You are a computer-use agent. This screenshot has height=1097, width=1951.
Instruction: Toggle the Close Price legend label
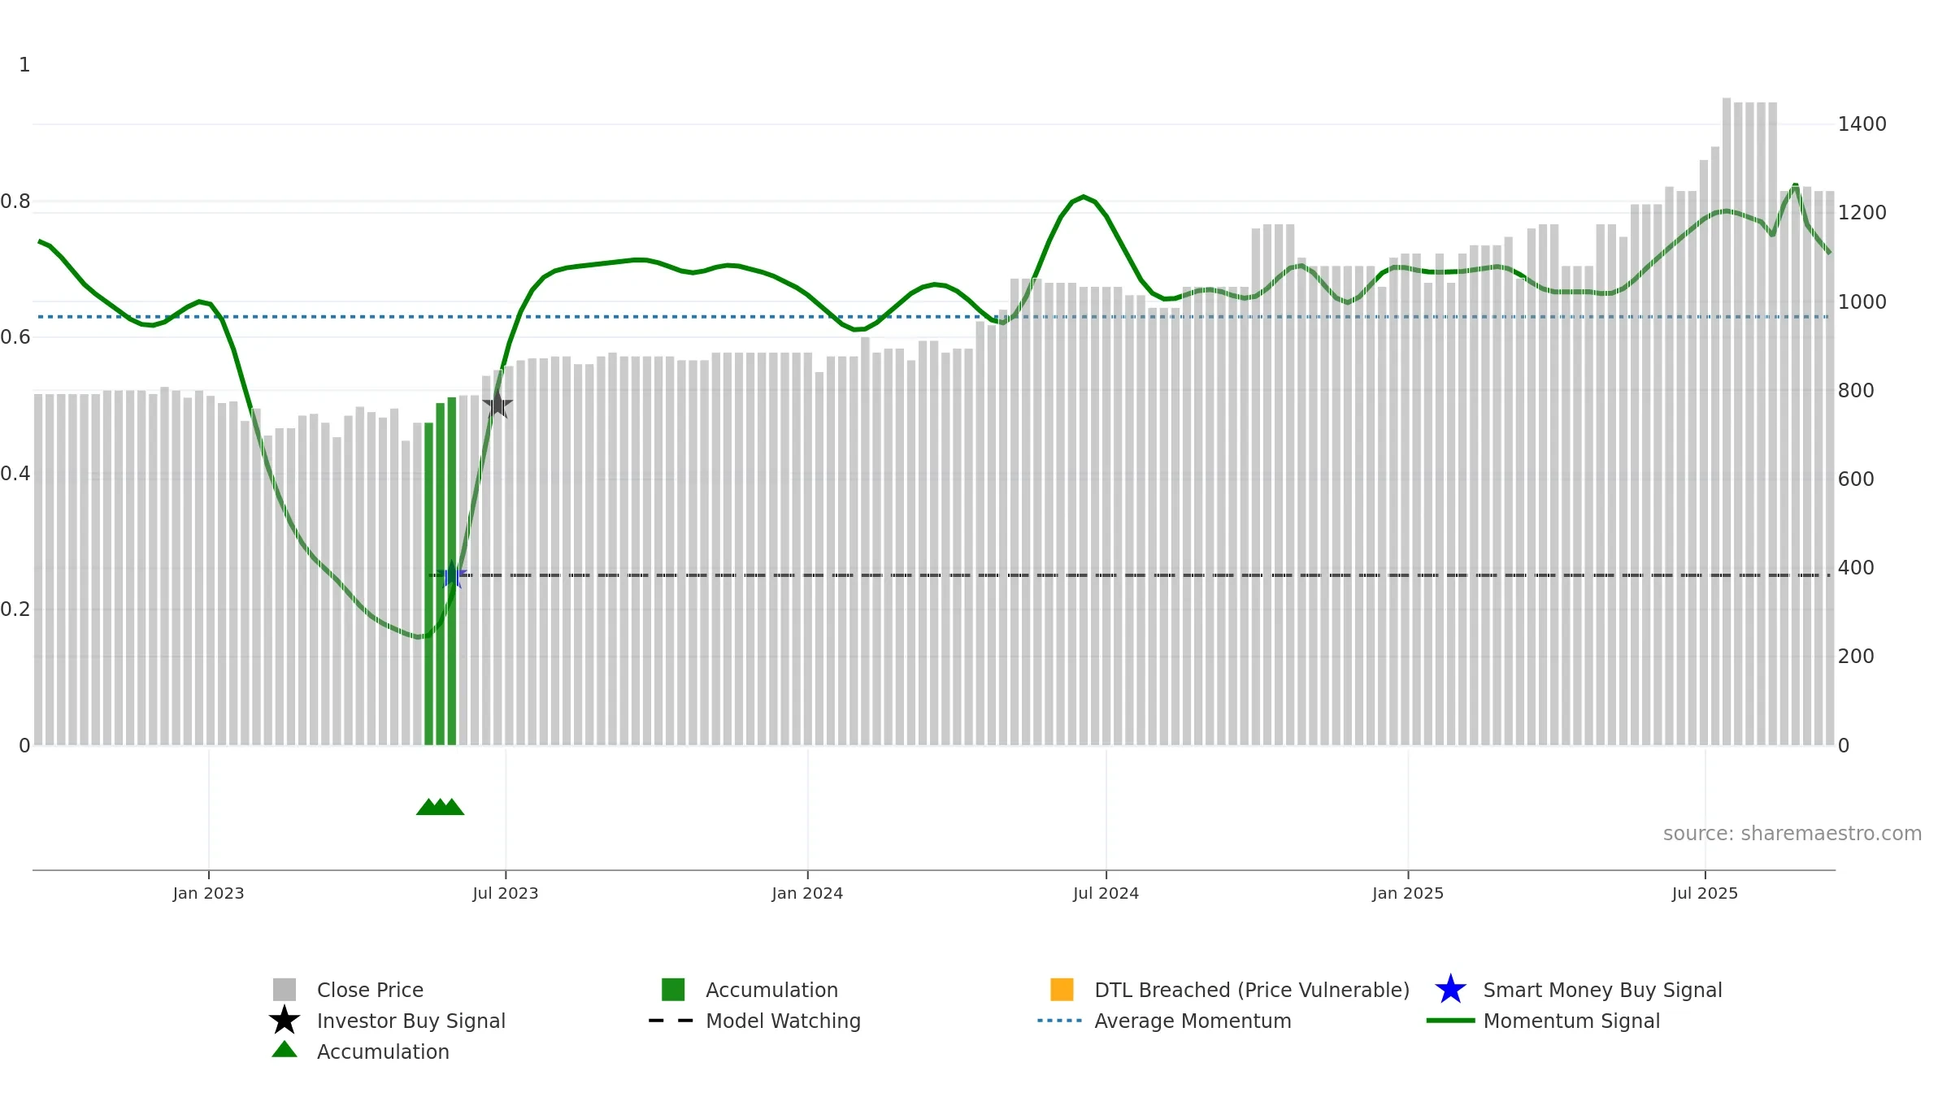[x=370, y=990]
